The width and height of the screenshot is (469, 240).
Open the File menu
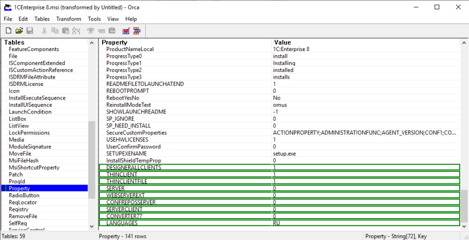click(x=8, y=19)
